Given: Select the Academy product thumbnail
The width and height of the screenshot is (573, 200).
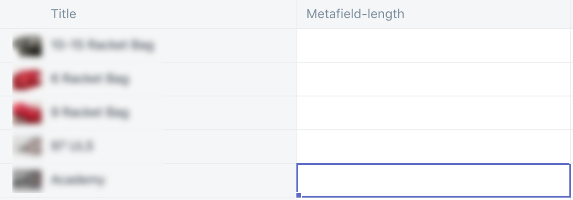Looking at the screenshot, I should [x=28, y=179].
